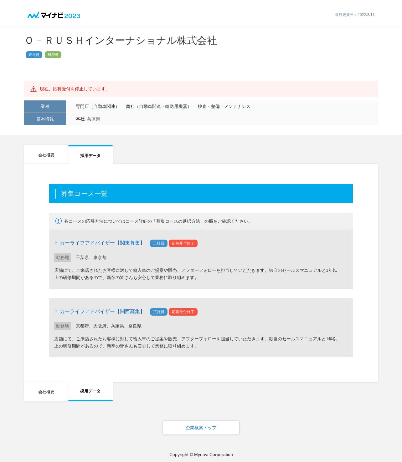Go to 企業検索トップ

[x=201, y=428]
